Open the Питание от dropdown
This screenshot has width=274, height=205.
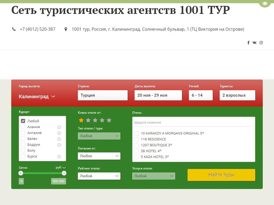click(99, 156)
